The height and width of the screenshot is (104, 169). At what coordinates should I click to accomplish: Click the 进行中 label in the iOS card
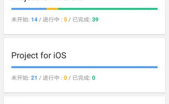[x=51, y=78]
